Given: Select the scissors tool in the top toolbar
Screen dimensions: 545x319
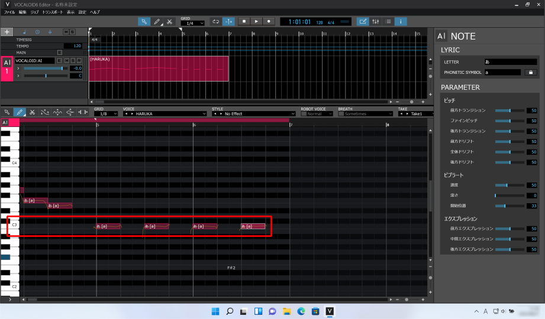Looking at the screenshot, I should pyautogui.click(x=169, y=21).
